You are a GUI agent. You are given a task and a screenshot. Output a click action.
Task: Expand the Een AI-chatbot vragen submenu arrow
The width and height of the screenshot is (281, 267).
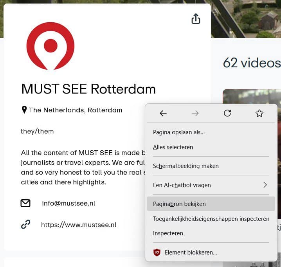[265, 185]
